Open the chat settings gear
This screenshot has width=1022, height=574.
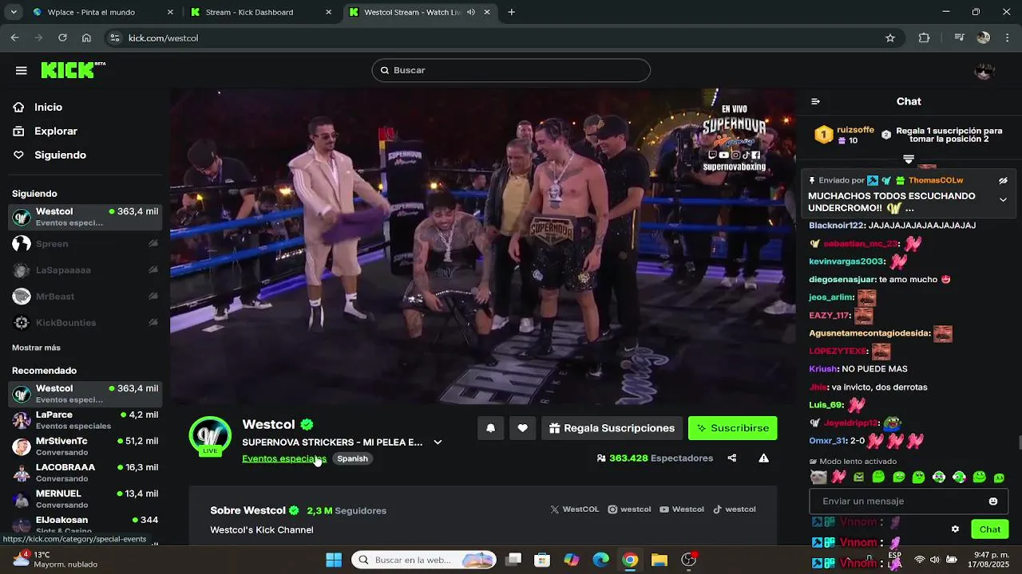click(955, 529)
